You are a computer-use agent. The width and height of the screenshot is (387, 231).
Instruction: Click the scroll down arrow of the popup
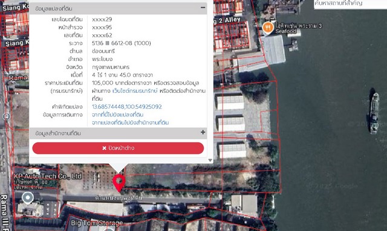(210, 160)
